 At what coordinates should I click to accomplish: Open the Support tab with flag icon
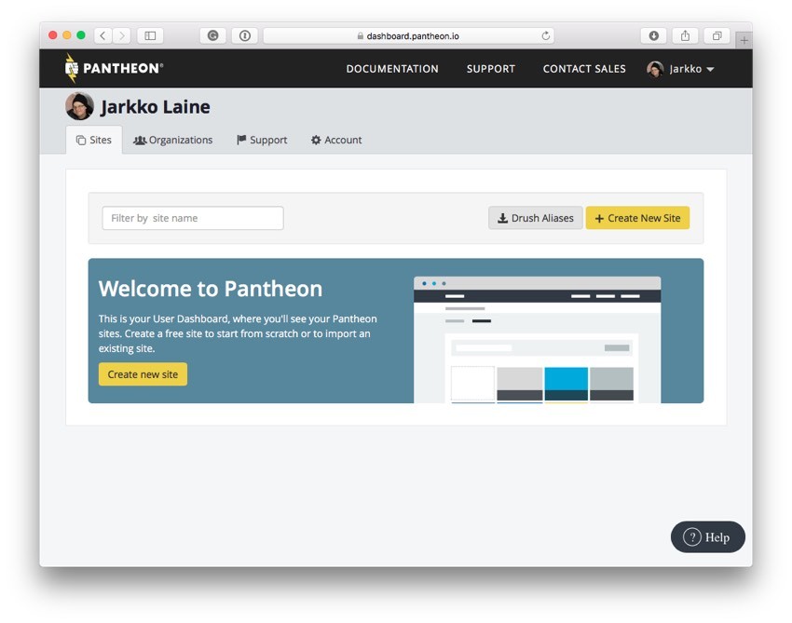click(x=262, y=140)
